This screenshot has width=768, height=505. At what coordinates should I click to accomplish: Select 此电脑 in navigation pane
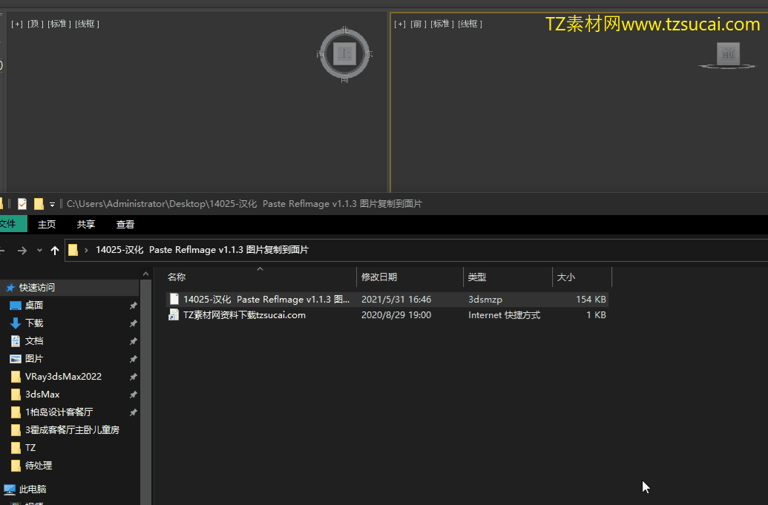(33, 489)
